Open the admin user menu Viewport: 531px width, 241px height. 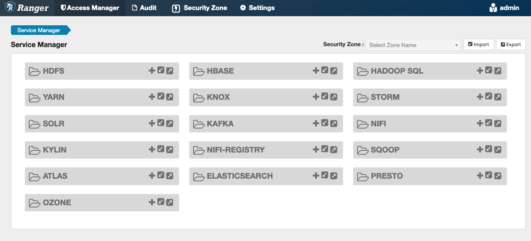504,8
